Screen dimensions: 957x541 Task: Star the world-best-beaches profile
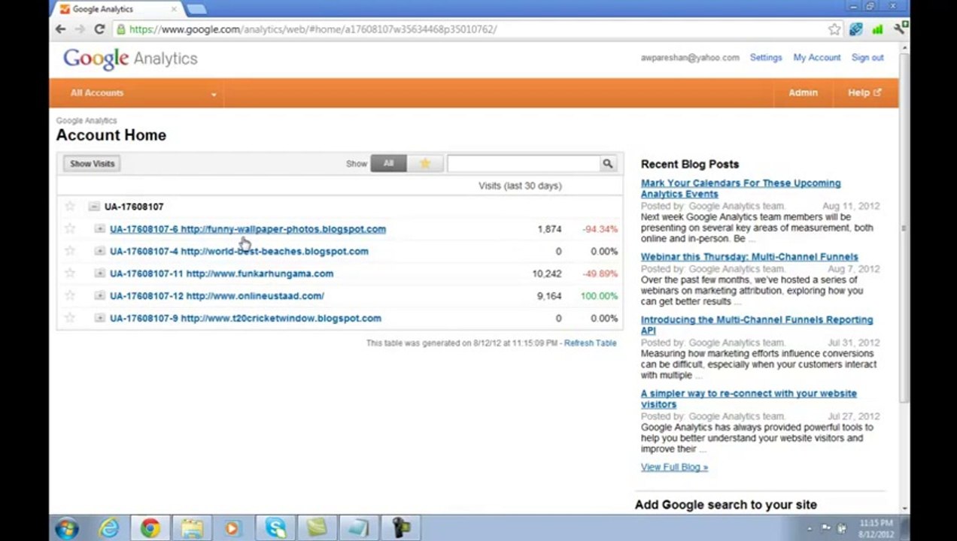(x=70, y=250)
